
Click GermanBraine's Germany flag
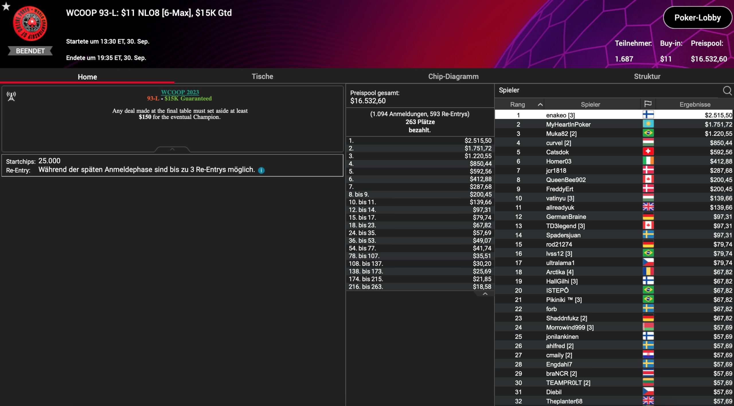click(x=648, y=216)
